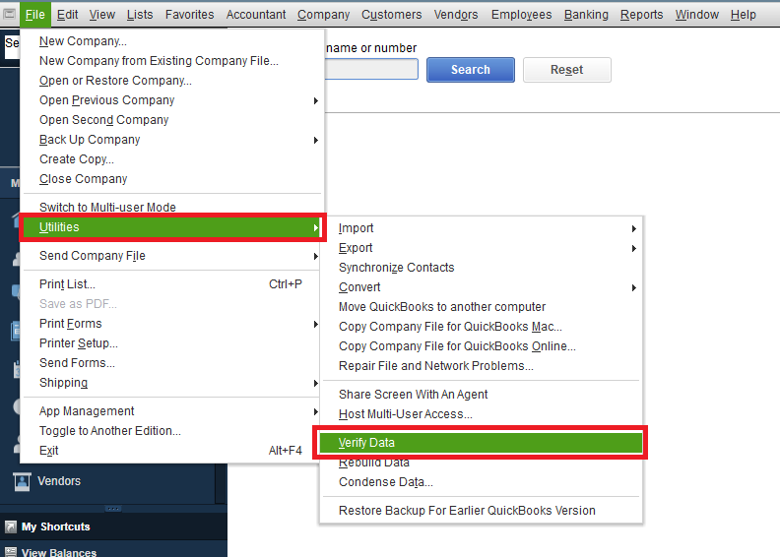Open the Company menu
780x557 pixels.
point(324,15)
